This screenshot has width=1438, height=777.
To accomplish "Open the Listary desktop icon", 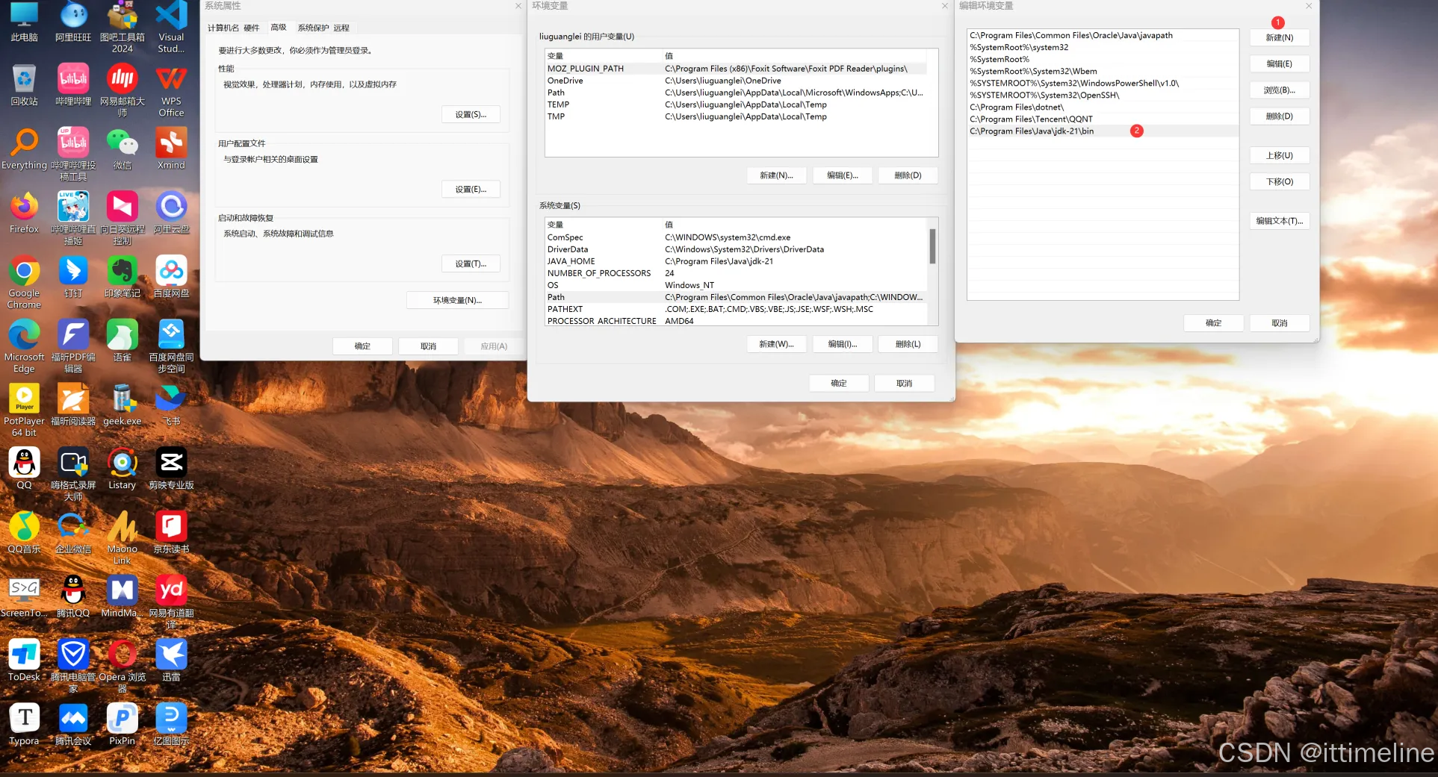I will pyautogui.click(x=122, y=468).
